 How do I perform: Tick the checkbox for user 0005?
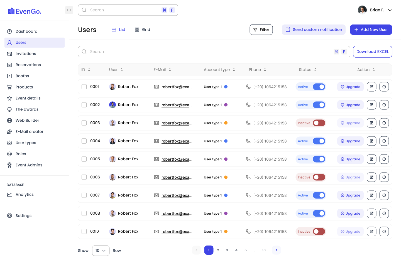[x=84, y=159]
